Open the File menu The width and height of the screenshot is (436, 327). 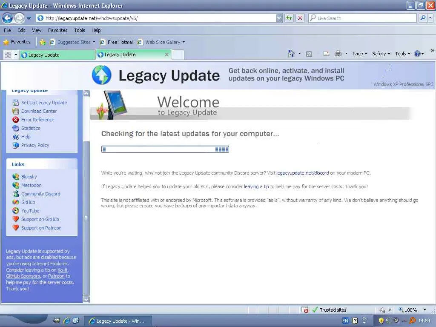[x=7, y=30]
